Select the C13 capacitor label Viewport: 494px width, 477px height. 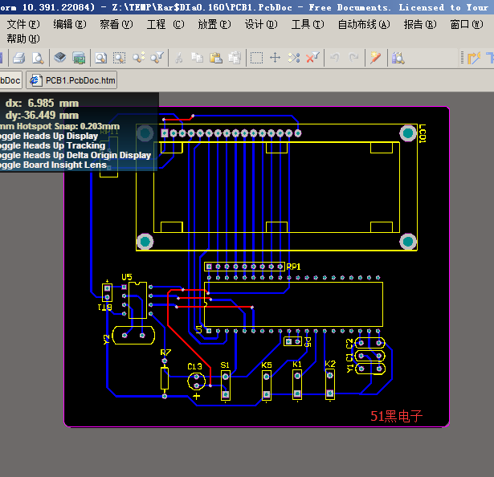tap(194, 367)
